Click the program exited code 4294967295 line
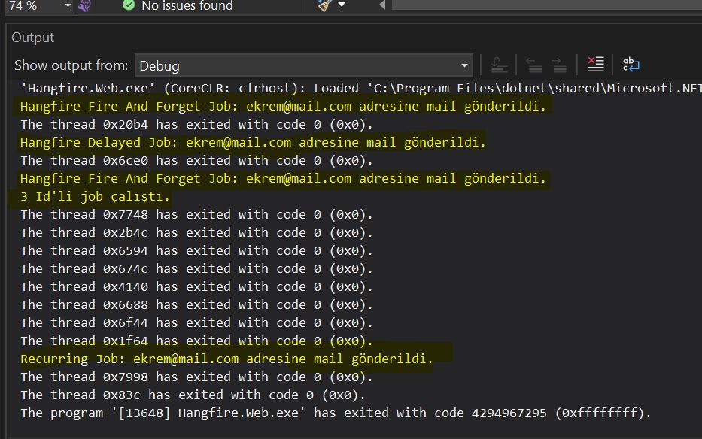The image size is (702, 439). [336, 413]
